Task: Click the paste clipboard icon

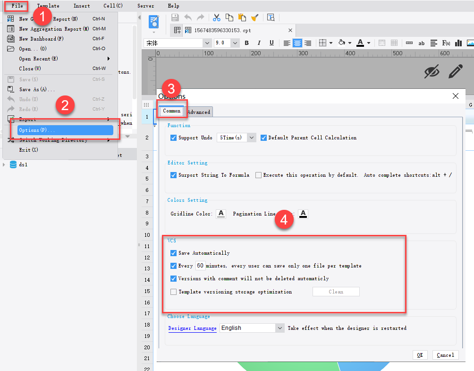Action: coord(242,17)
